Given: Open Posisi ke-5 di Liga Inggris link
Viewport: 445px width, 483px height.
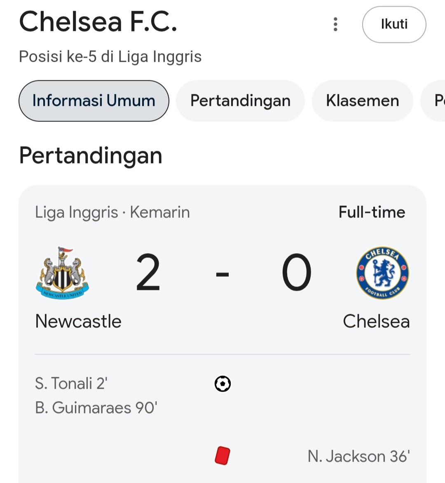Looking at the screenshot, I should pos(110,57).
